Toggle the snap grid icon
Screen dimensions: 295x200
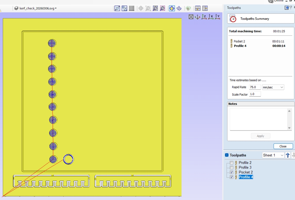[131, 8]
